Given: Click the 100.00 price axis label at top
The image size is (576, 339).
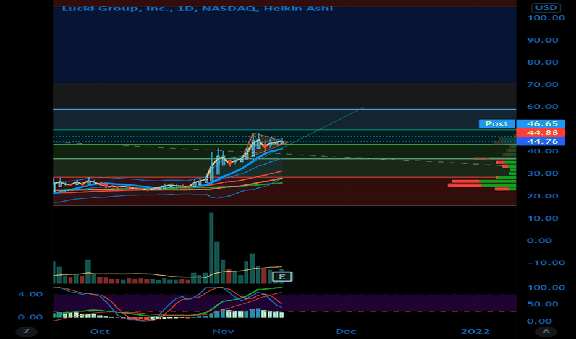Looking at the screenshot, I should 546,18.
